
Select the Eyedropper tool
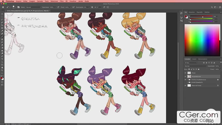pos(2,31)
